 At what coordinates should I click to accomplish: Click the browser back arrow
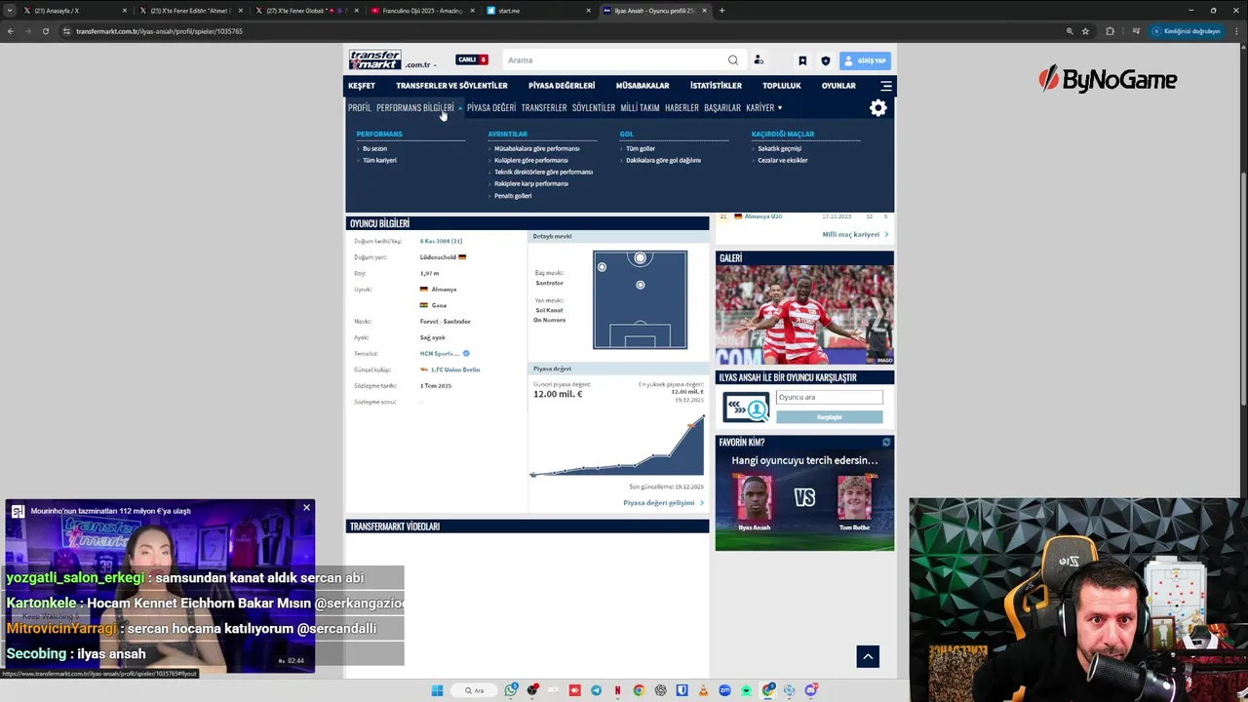11,31
